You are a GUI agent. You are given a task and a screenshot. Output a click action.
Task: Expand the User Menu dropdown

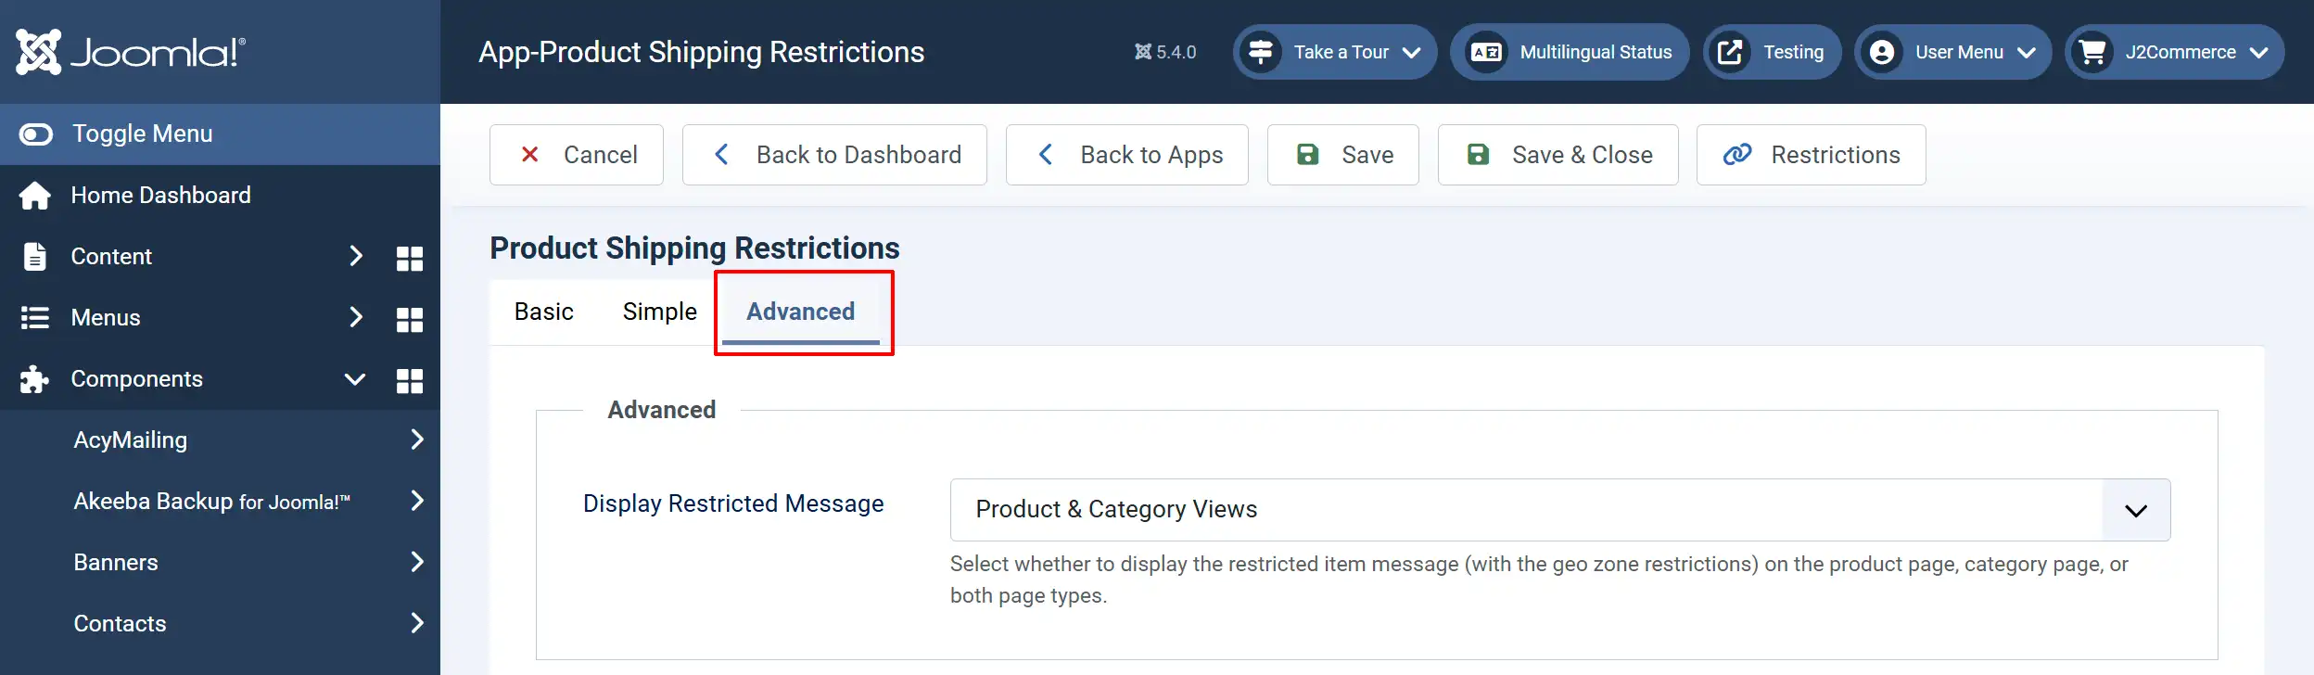(x=1952, y=52)
